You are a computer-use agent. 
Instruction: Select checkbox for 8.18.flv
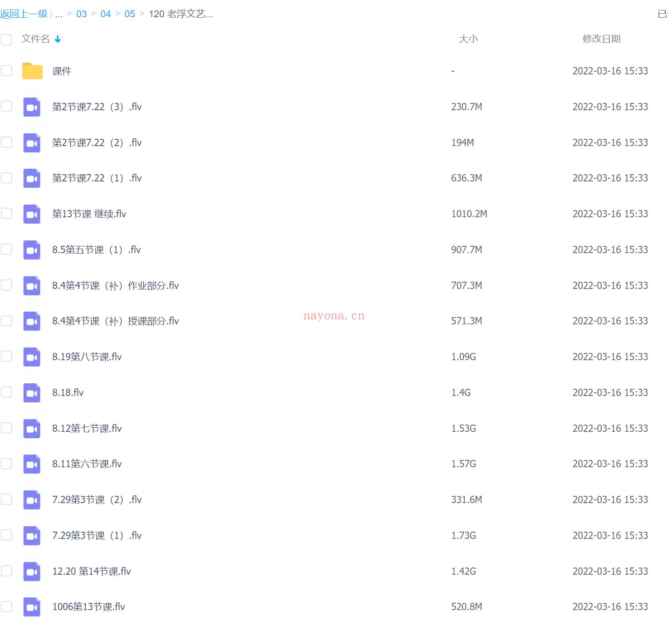[6, 392]
